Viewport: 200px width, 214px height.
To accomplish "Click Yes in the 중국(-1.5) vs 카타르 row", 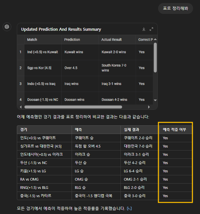I will pos(165,196).
